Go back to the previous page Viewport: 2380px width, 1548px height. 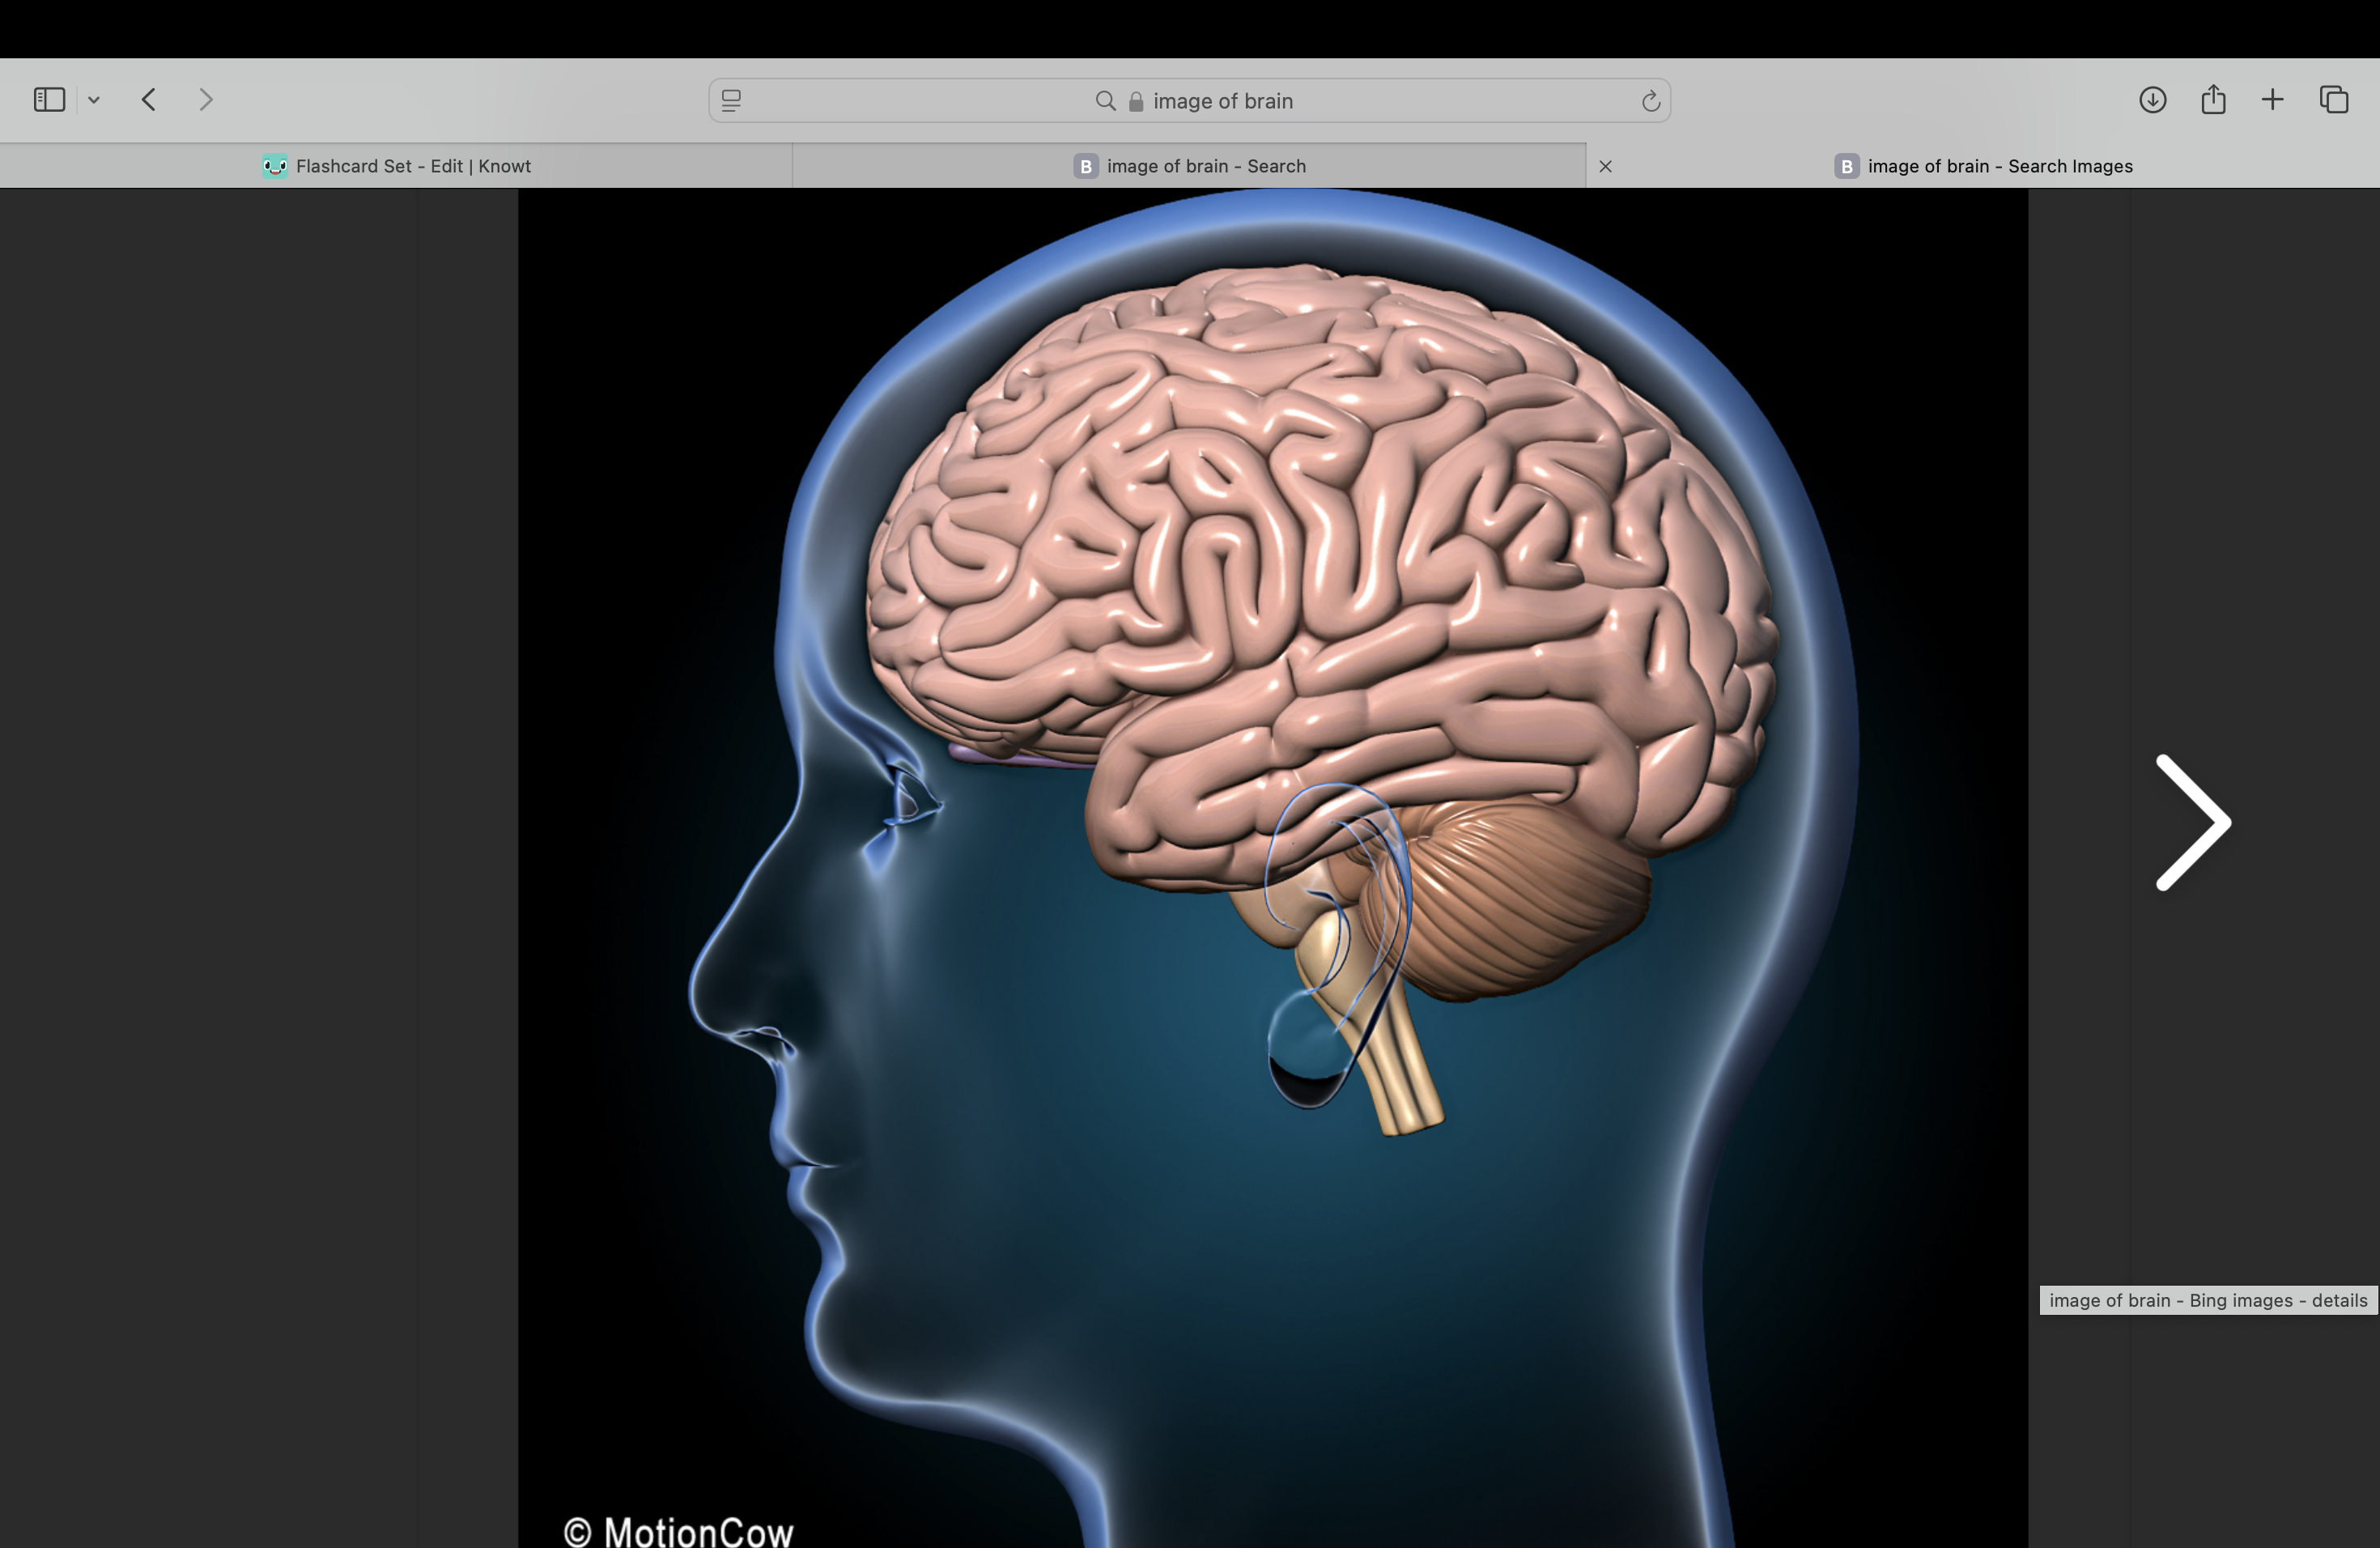(149, 100)
